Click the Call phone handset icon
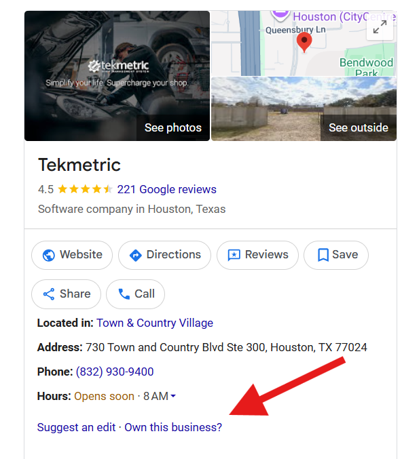This screenshot has width=402, height=459. click(124, 294)
